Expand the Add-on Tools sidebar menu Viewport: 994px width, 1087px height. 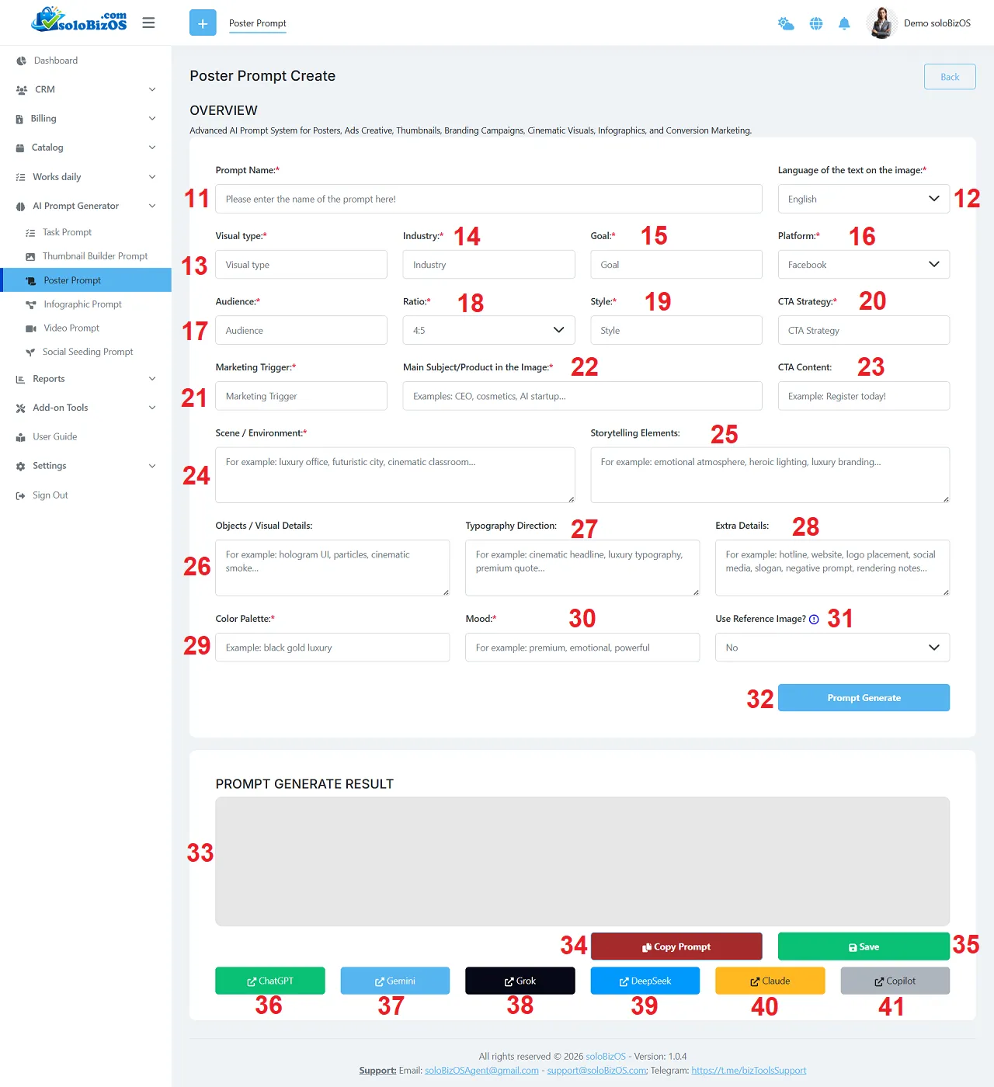point(85,408)
